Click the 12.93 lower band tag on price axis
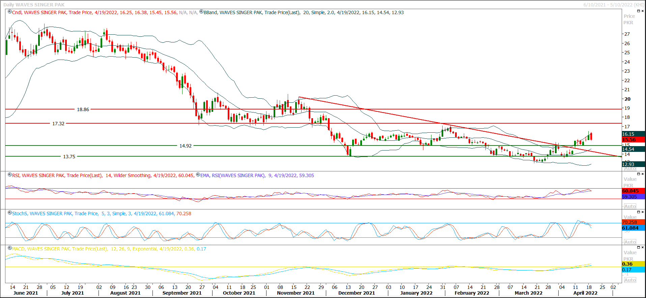Screen dimensions: 646x298 point(633,164)
